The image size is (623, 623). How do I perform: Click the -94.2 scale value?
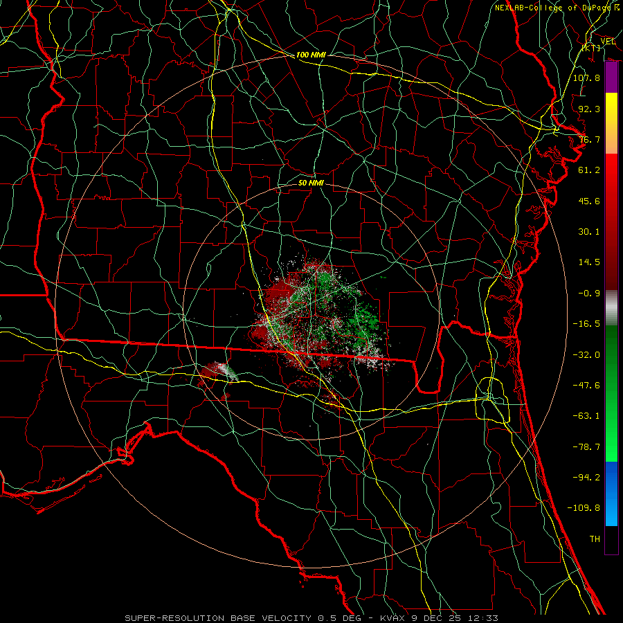(x=586, y=478)
